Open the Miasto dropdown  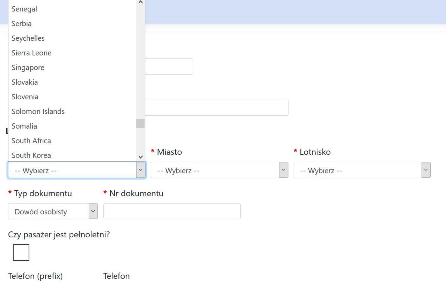[219, 170]
